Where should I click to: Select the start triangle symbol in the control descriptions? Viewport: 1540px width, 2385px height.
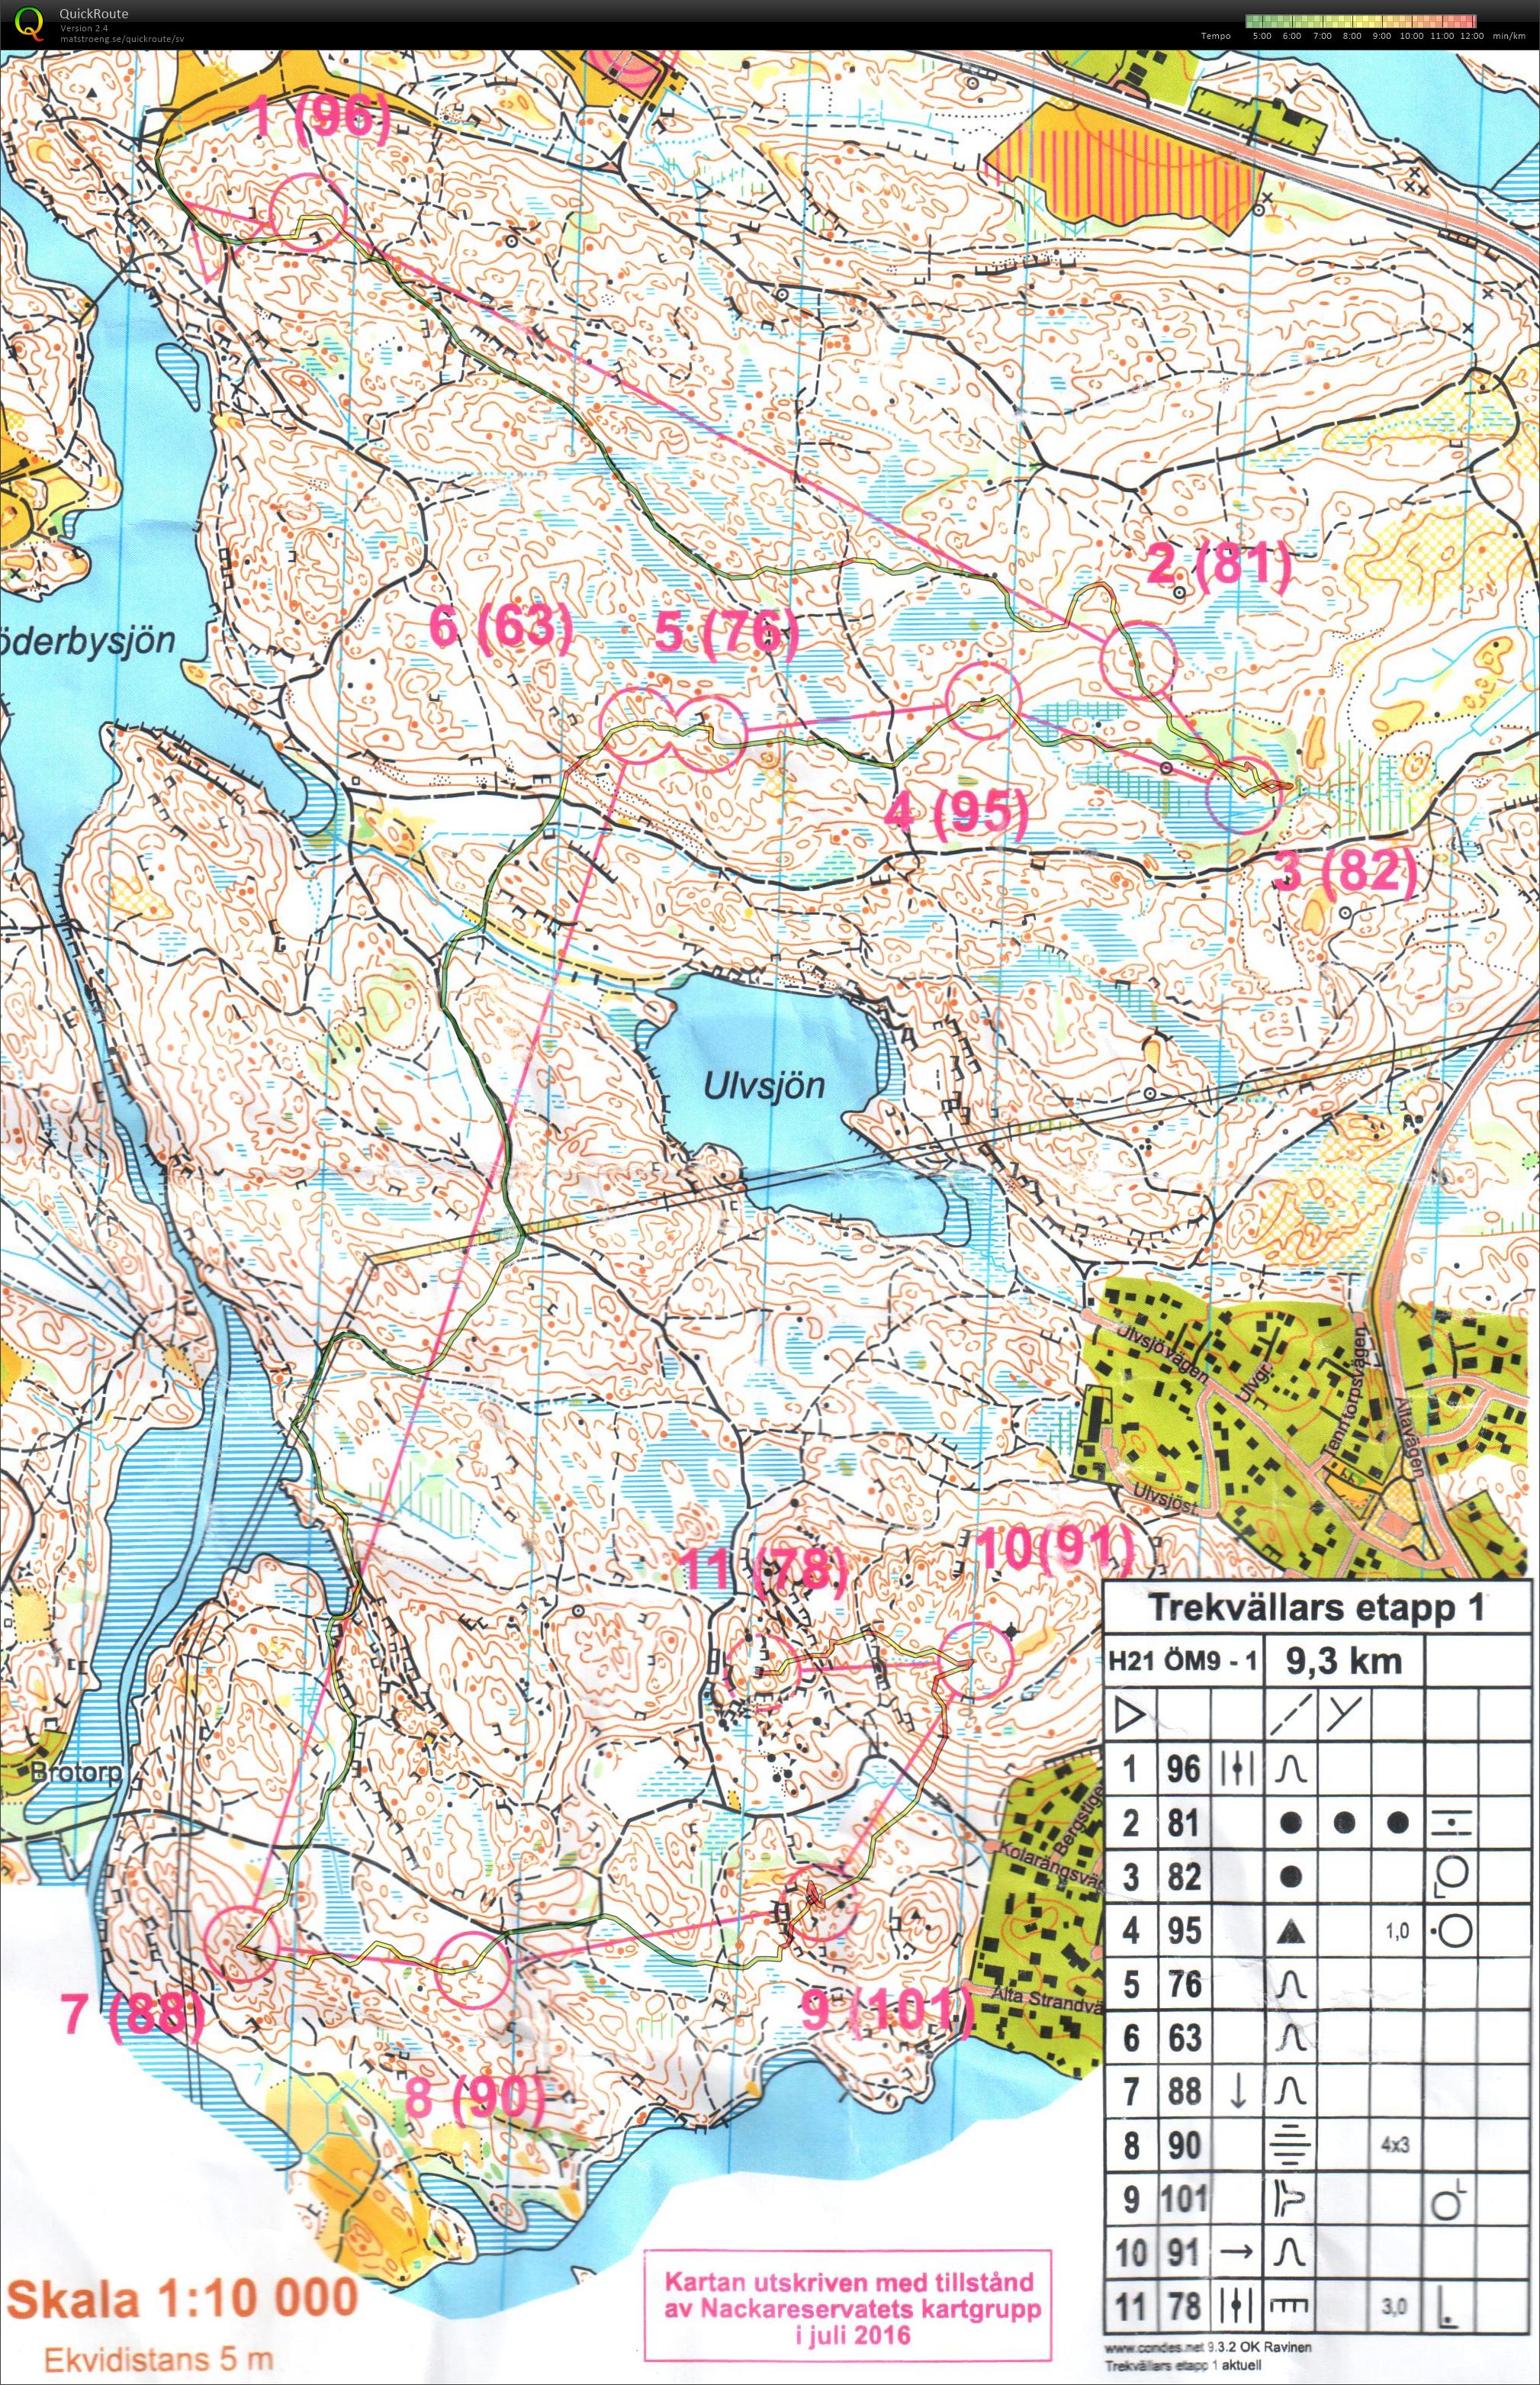click(1128, 1712)
